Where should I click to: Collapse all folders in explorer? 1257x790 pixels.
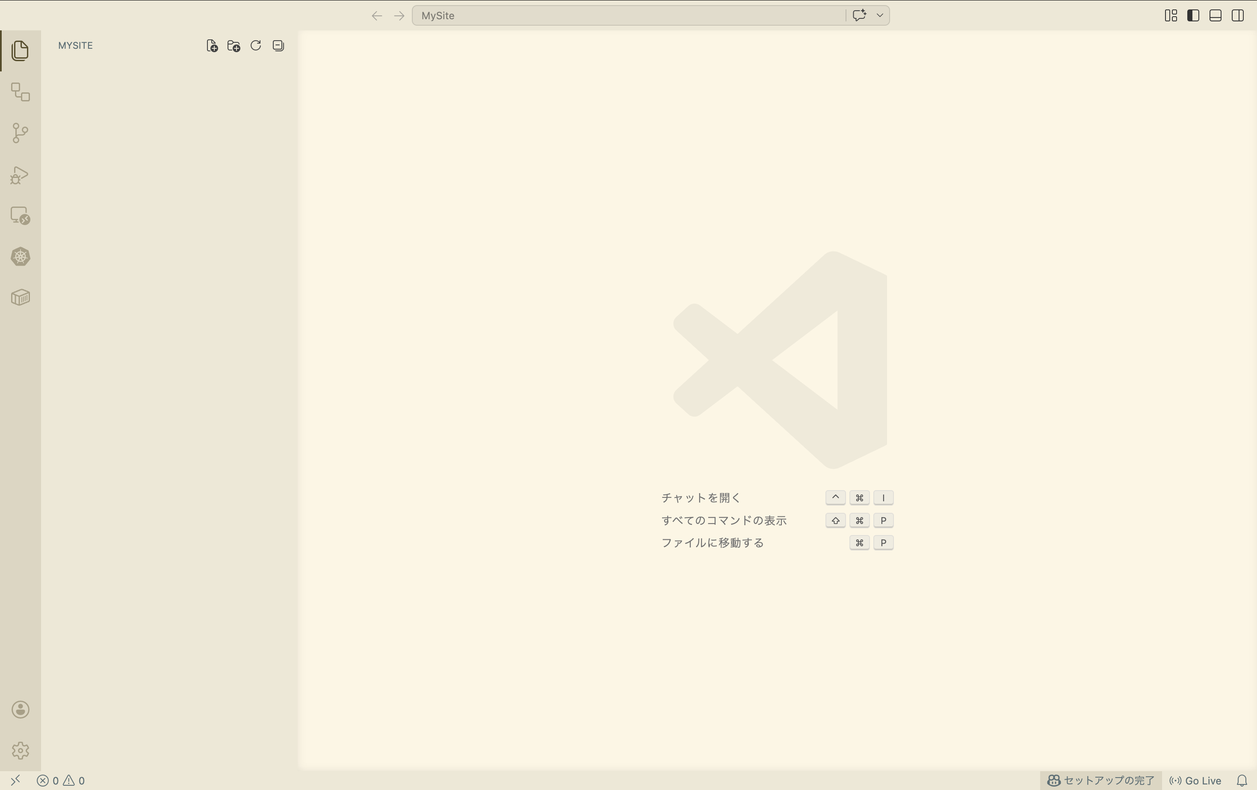(x=278, y=46)
